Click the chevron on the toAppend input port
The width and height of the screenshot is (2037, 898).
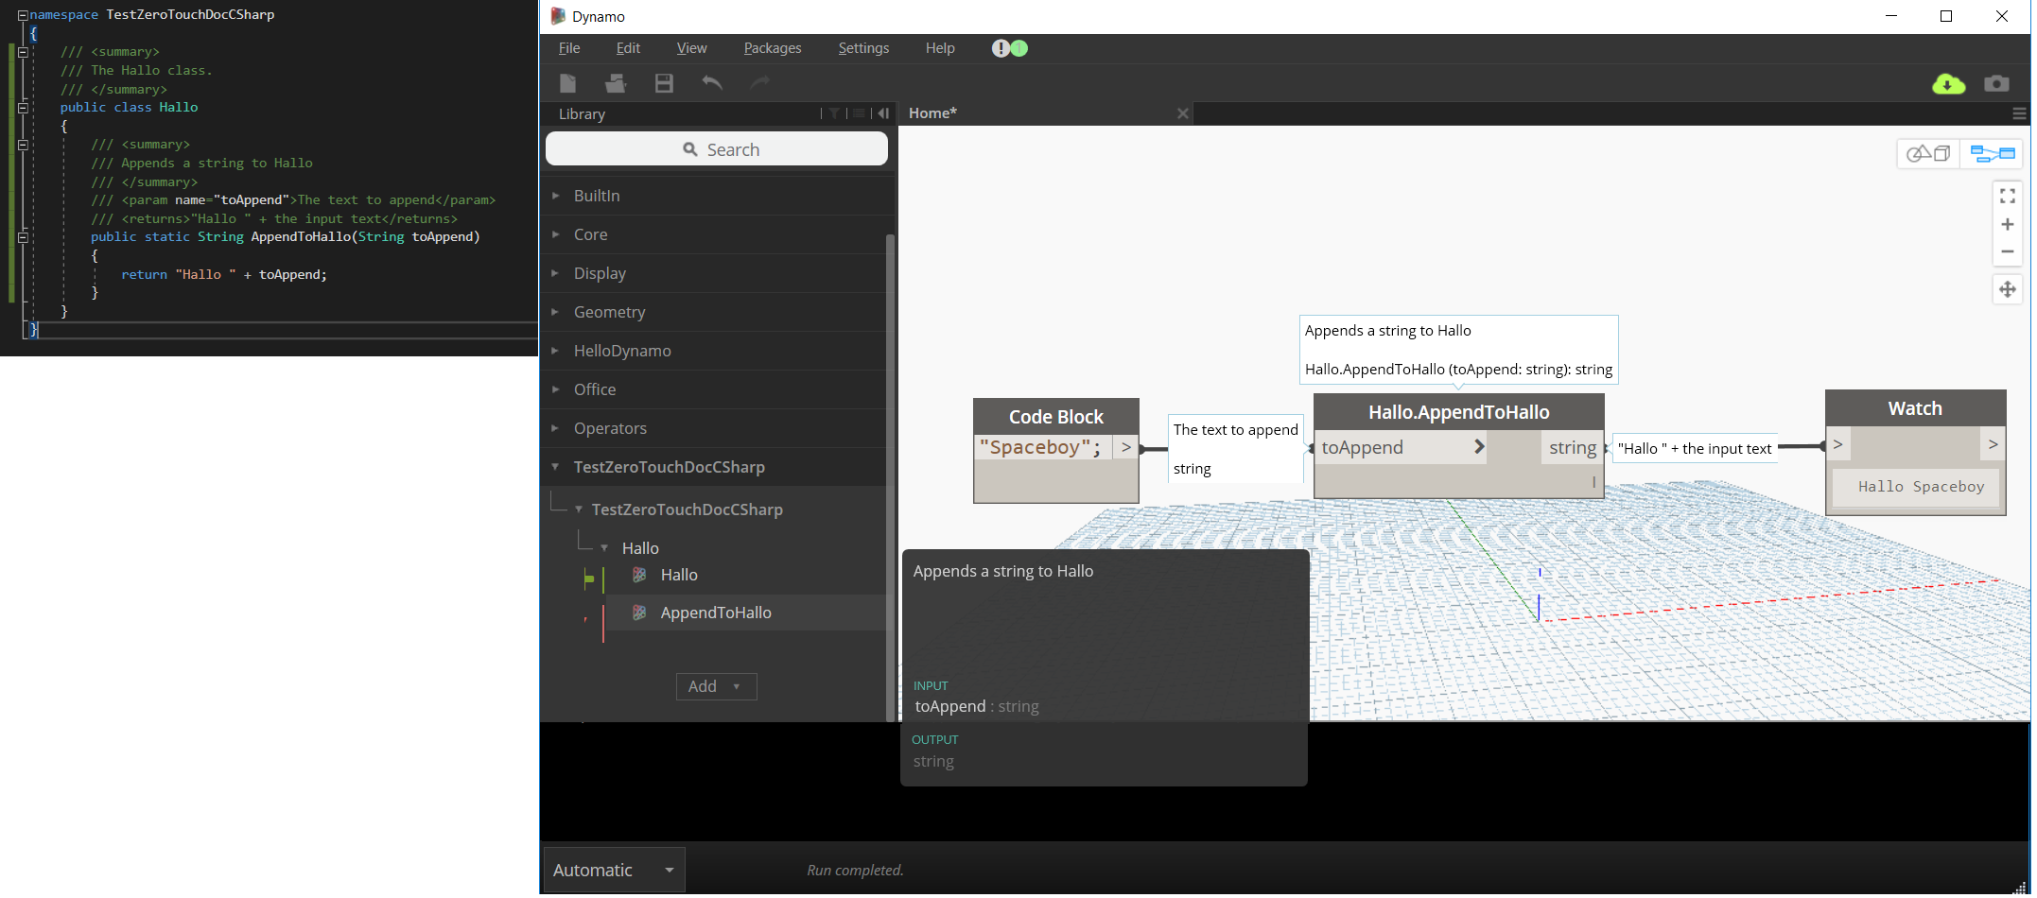1479,447
